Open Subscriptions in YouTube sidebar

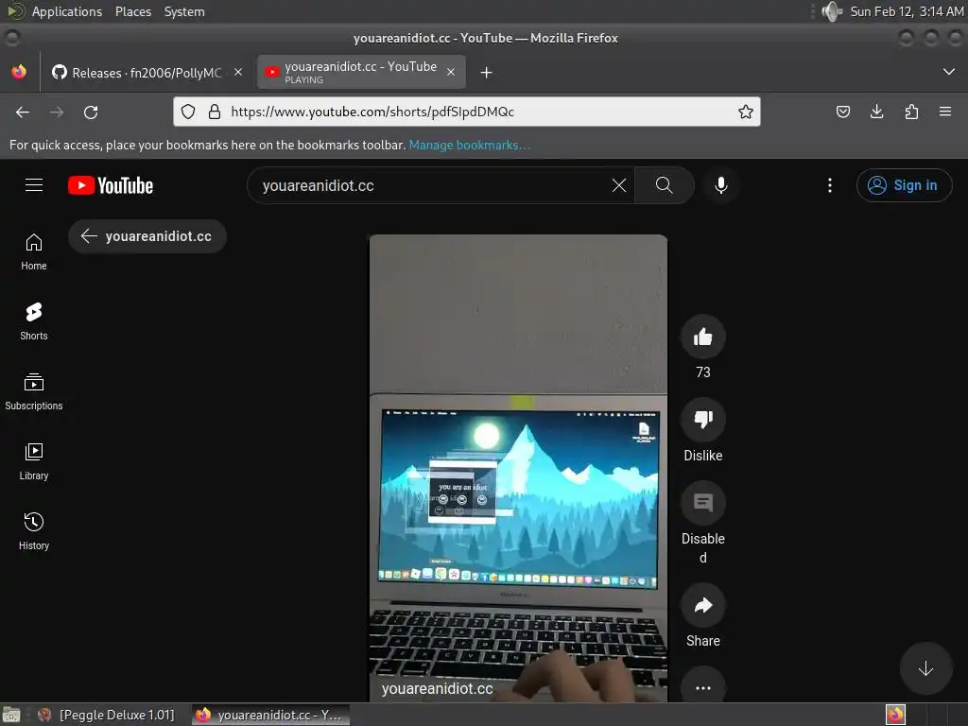(x=34, y=391)
